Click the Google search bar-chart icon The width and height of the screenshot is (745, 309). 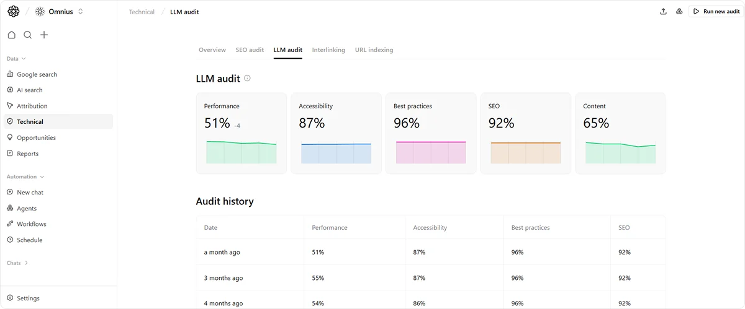tap(10, 74)
